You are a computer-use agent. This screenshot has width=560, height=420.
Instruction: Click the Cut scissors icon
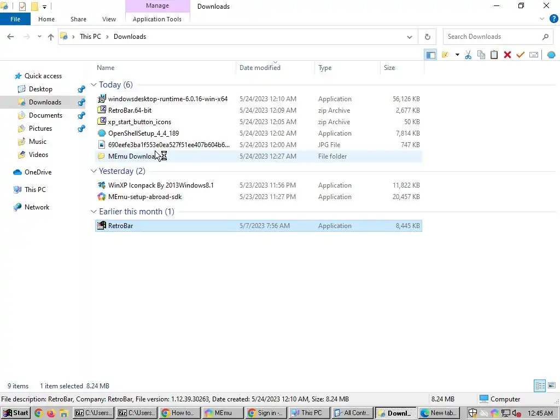coord(468,55)
